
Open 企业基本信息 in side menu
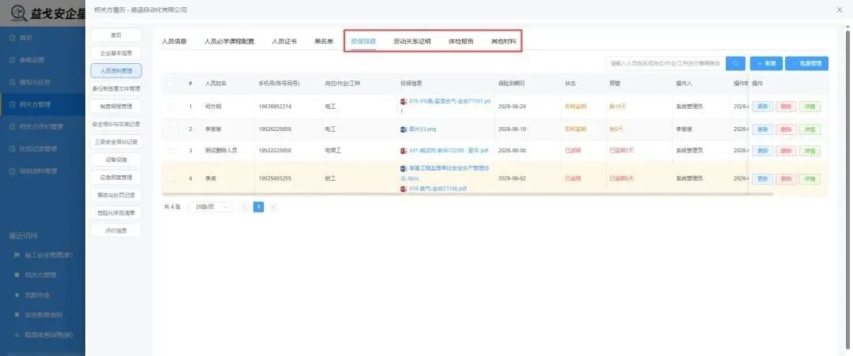click(x=116, y=53)
